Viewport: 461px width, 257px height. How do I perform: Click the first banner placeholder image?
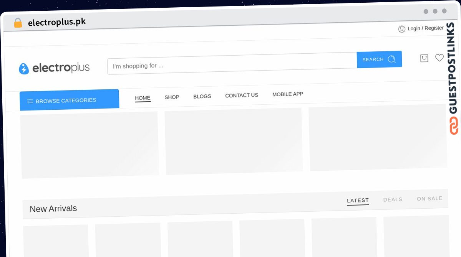pyautogui.click(x=90, y=145)
